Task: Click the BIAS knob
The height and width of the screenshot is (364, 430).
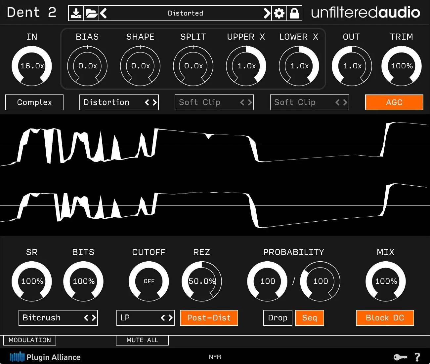Action: (x=87, y=66)
